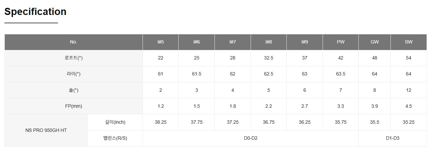Image resolution: width=430 pixels, height=154 pixels.
Task: Select the D0-D2 balance cell
Action: coord(251,138)
